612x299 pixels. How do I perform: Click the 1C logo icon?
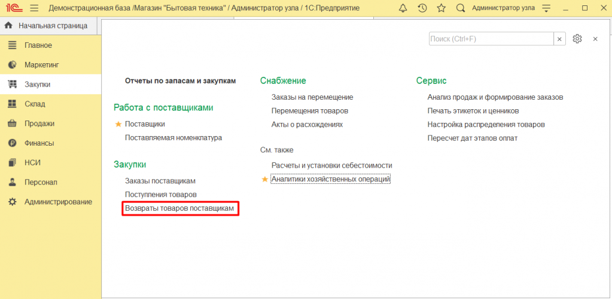[13, 8]
